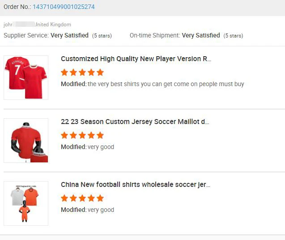Screen dimensions: 285x240
Task: Click On-time Shipment "Very Satisfied" rating text
Action: tap(201, 36)
